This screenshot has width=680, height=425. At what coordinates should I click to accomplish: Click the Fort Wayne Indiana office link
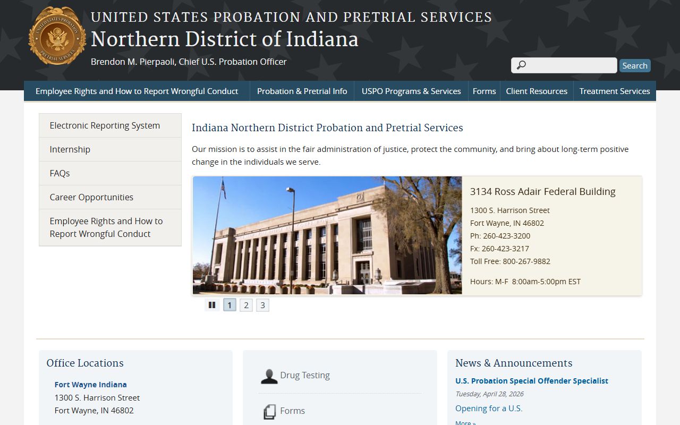pos(91,384)
